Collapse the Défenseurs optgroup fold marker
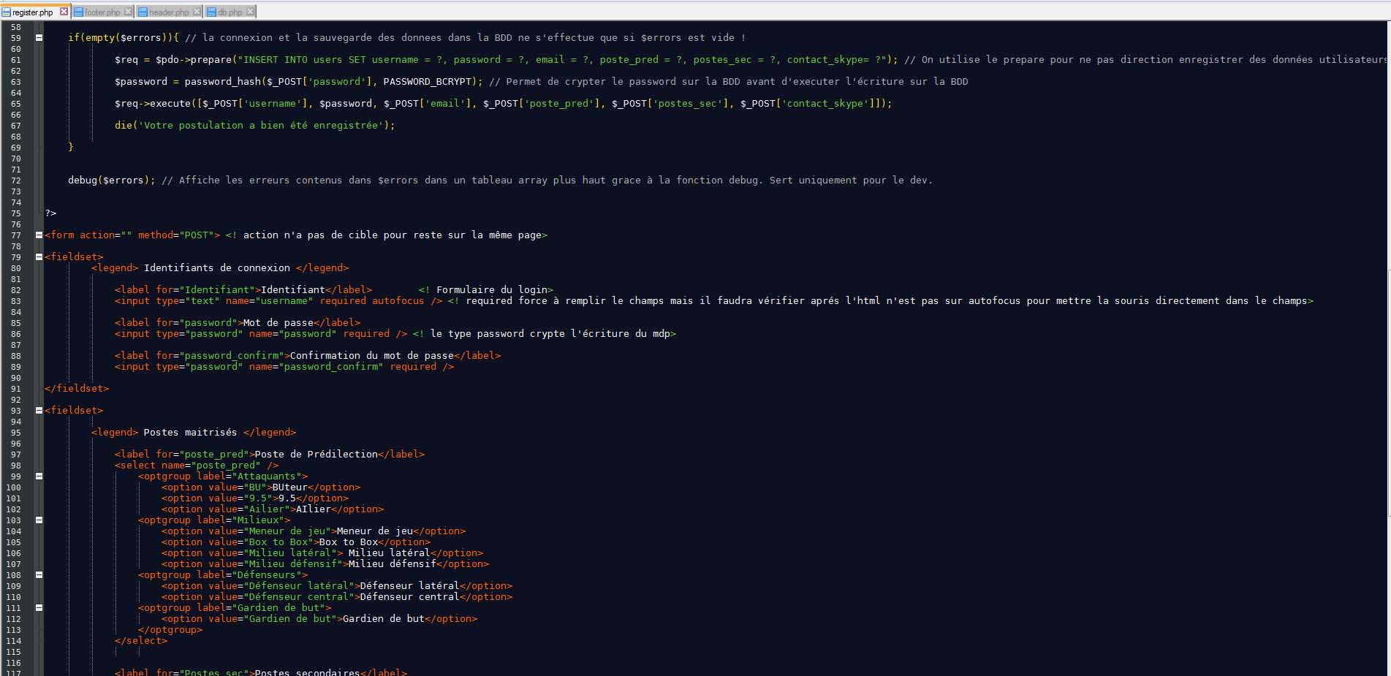The image size is (1391, 676). pos(38,574)
